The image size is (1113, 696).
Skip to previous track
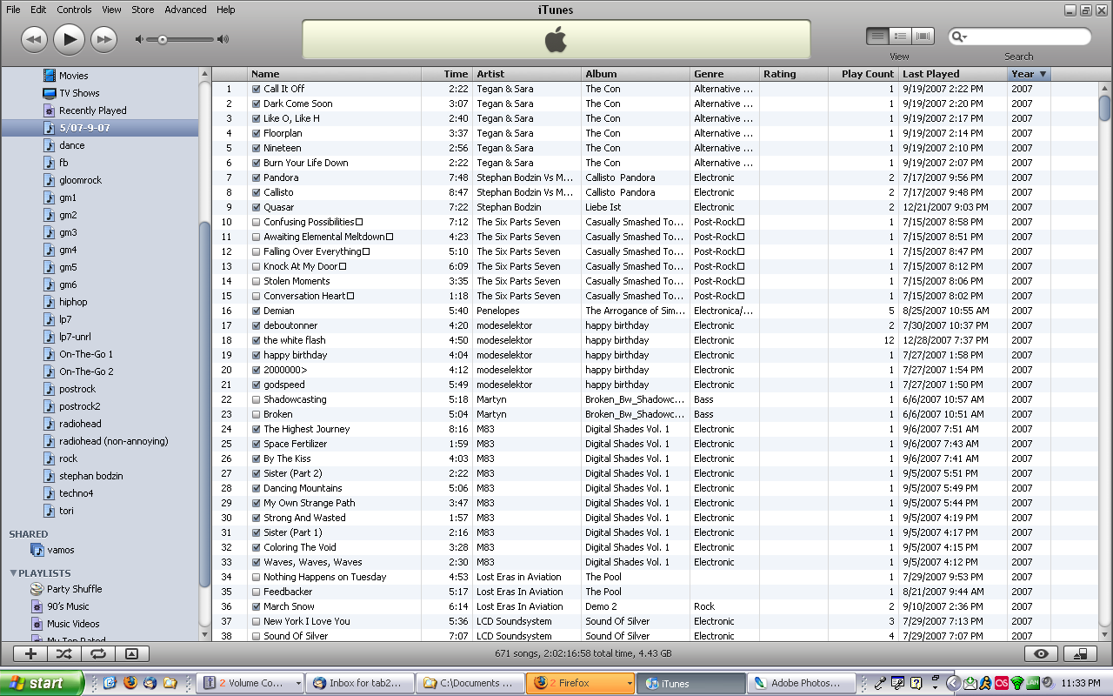33,39
